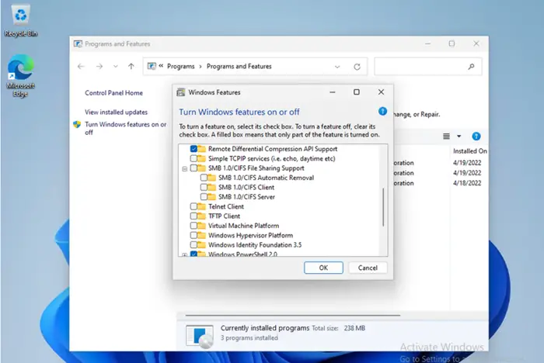Click Programs and Features breadcrumb

coord(239,66)
